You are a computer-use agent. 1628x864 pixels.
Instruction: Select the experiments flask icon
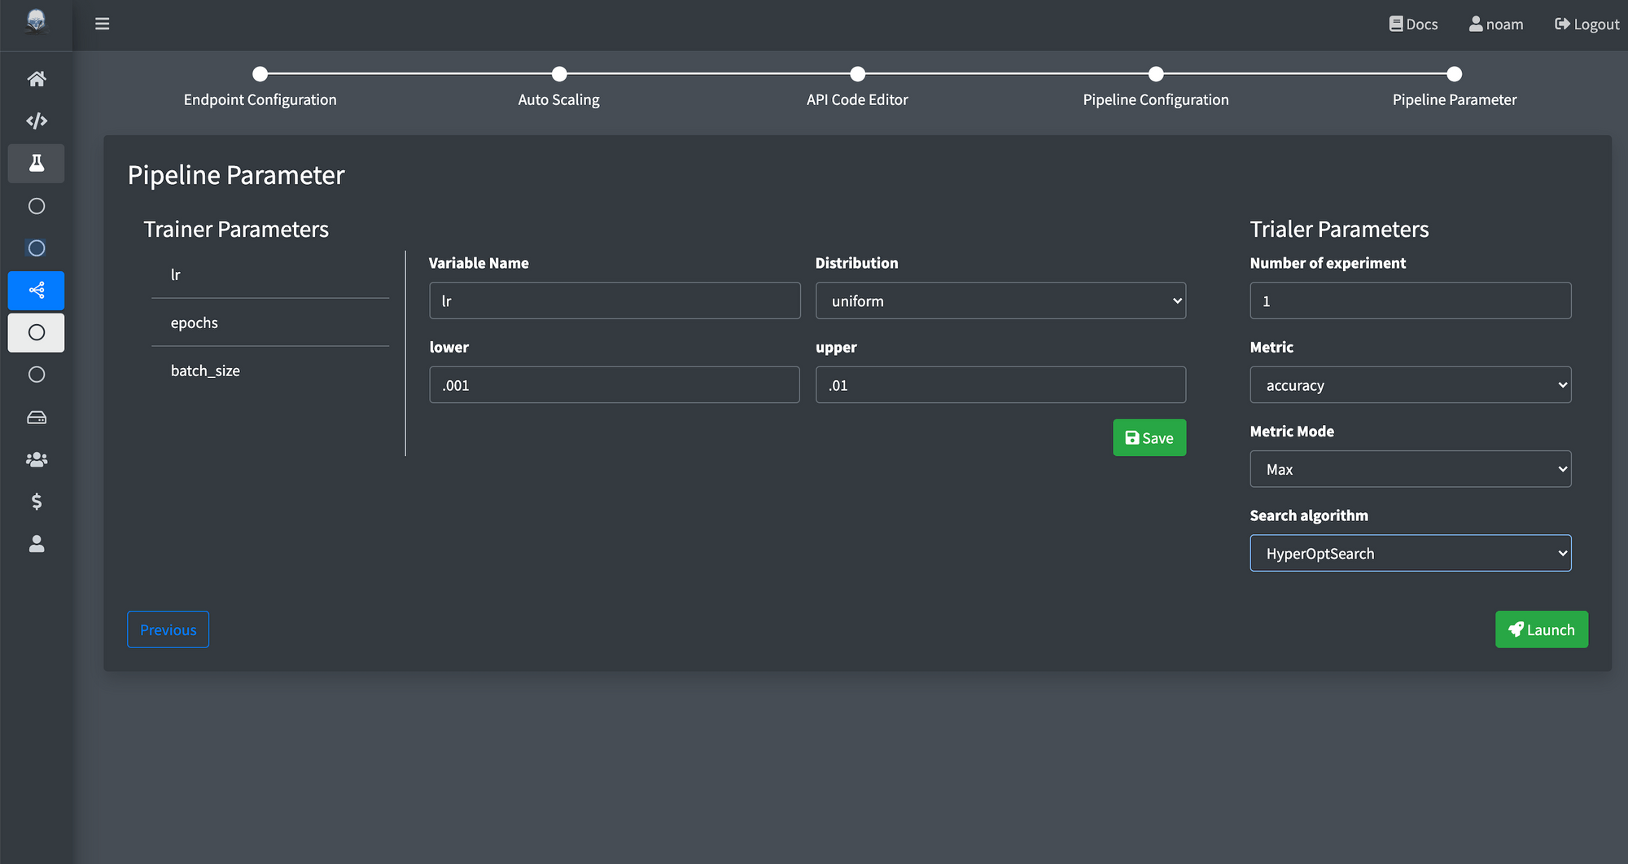coord(36,163)
